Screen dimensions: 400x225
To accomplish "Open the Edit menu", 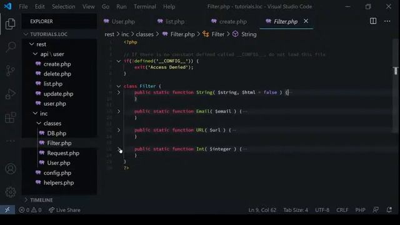I will pyautogui.click(x=39, y=6).
